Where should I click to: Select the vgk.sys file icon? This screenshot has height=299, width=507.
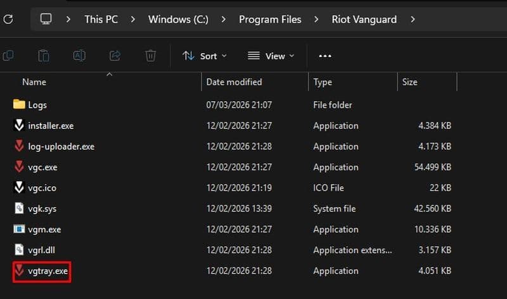19,208
